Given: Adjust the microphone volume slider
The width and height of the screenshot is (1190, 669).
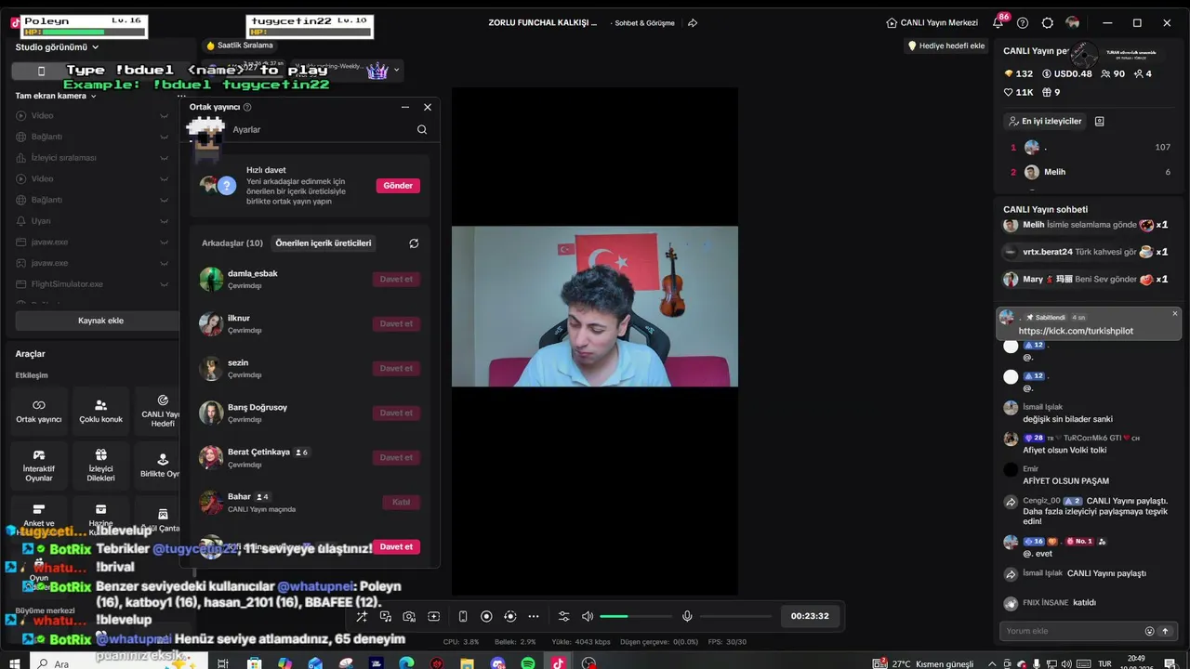Looking at the screenshot, I should (736, 616).
